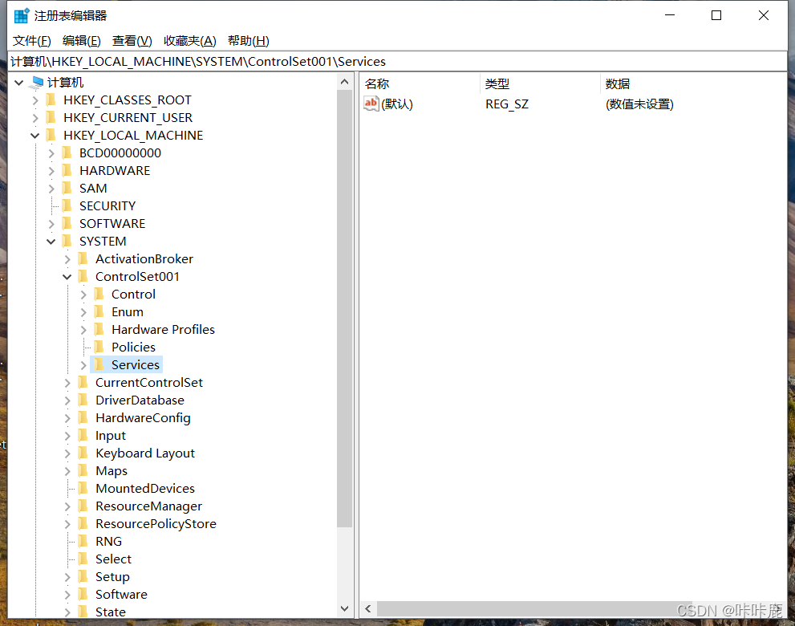Click the Services folder icon
795x626 pixels.
pos(99,364)
